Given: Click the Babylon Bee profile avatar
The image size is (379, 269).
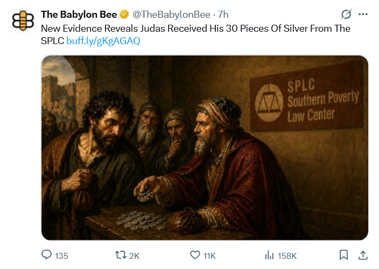Looking at the screenshot, I should 23,20.
